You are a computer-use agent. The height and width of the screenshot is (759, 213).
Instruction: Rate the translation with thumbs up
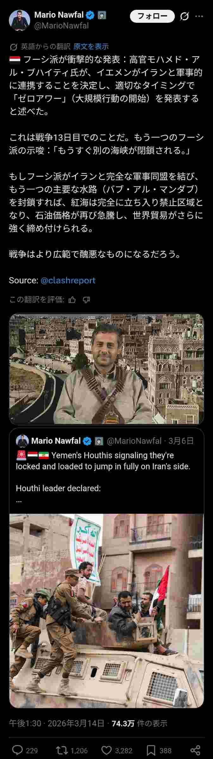pyautogui.click(x=72, y=299)
